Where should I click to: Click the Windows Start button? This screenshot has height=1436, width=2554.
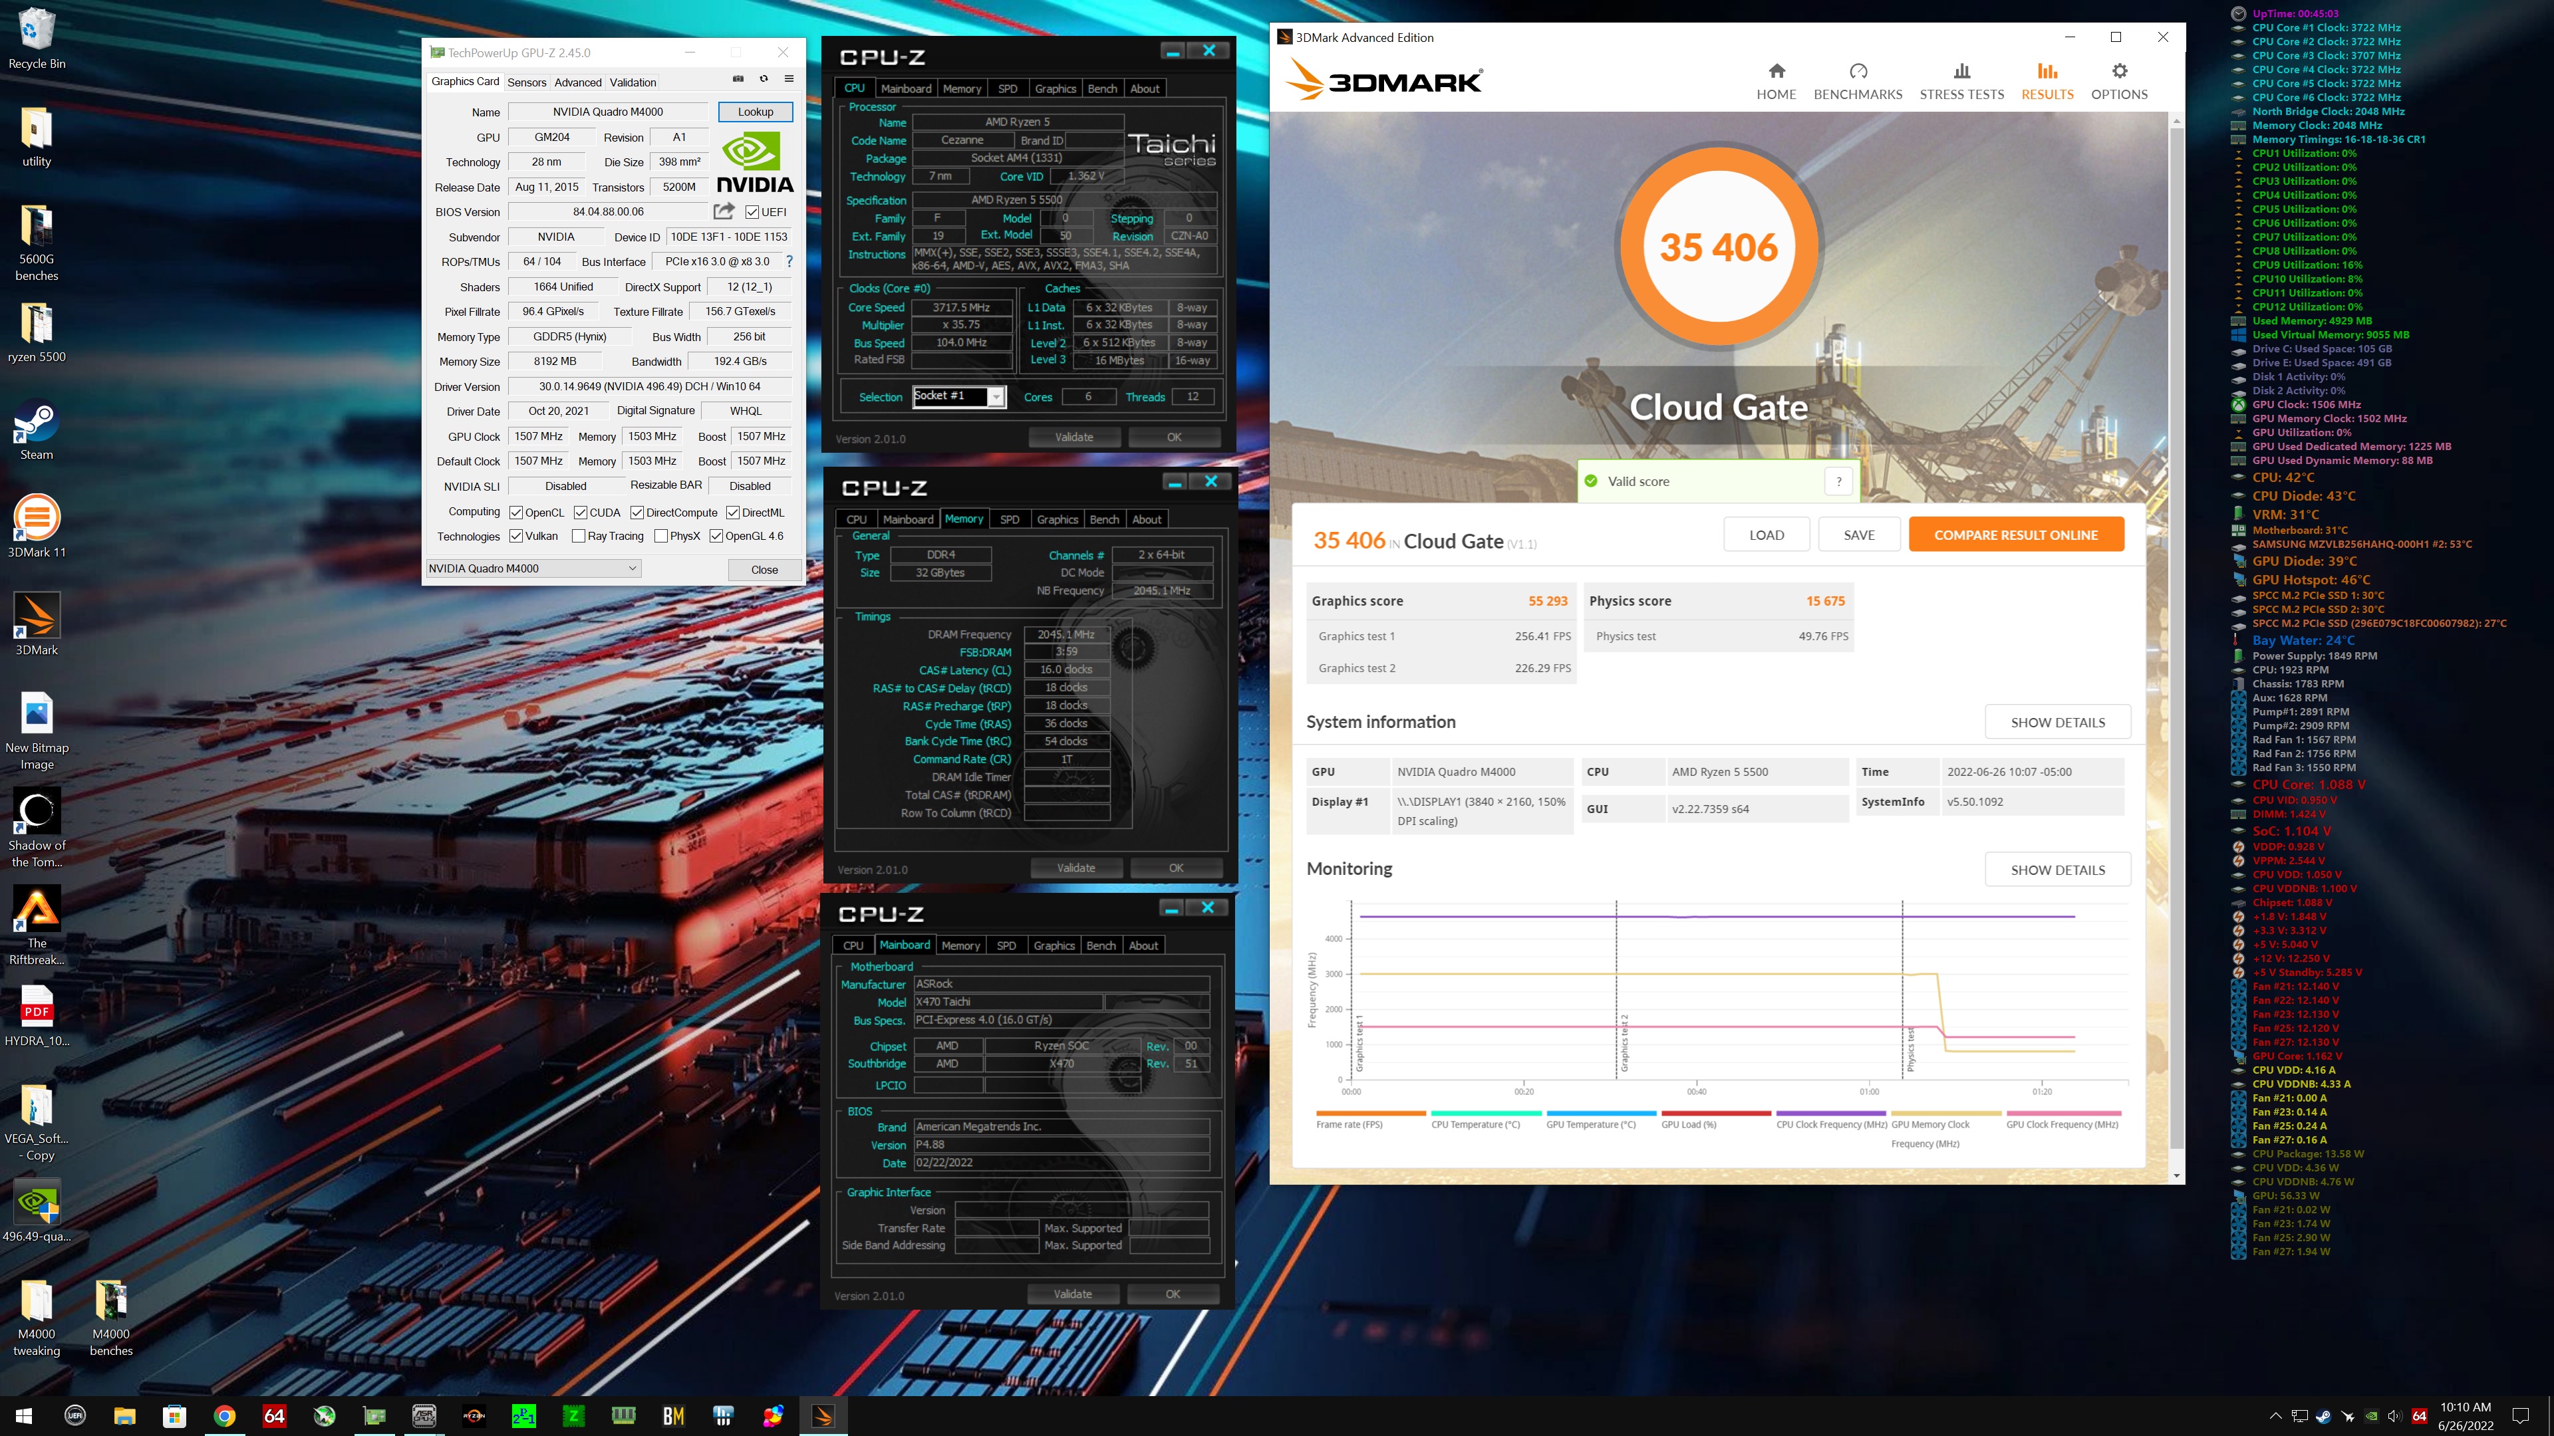[x=24, y=1416]
